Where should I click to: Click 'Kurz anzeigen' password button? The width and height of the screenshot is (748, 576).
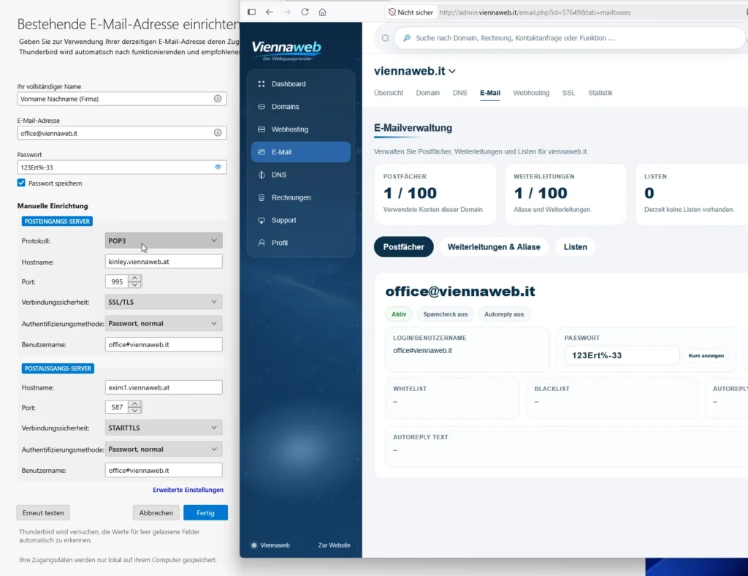click(x=706, y=355)
